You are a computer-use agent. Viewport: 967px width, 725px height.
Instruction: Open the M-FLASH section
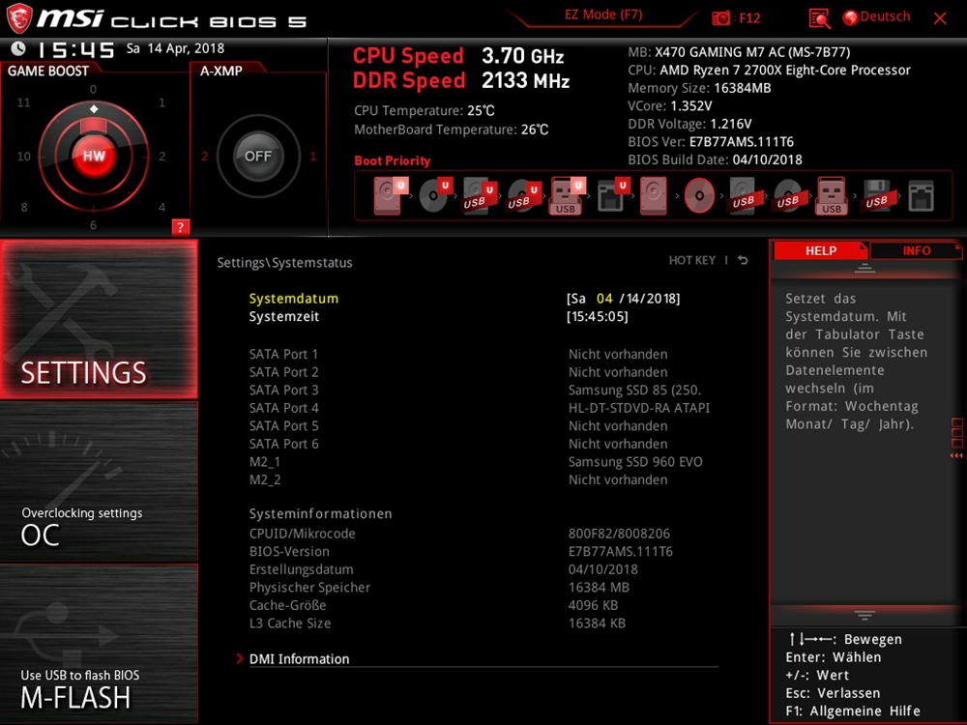[99, 644]
